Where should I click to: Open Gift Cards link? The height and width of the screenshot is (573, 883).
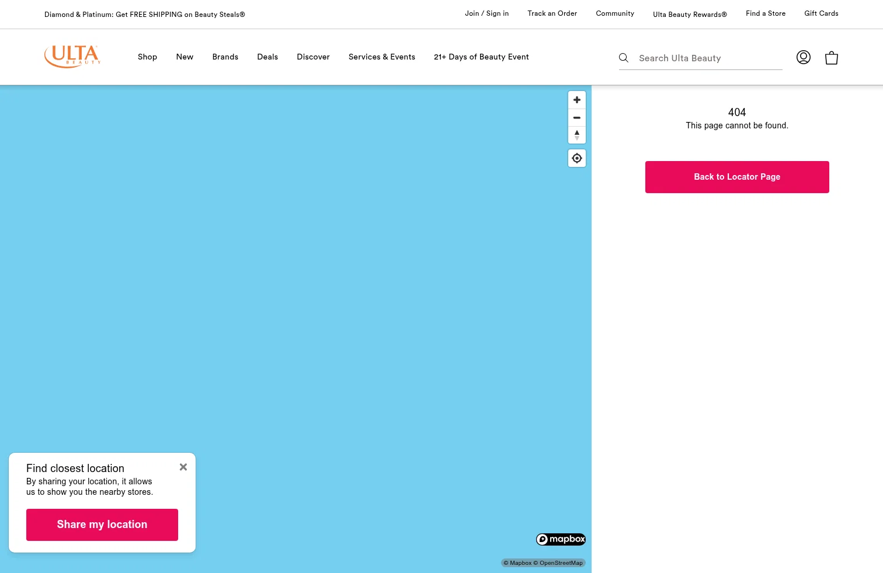coord(821,13)
